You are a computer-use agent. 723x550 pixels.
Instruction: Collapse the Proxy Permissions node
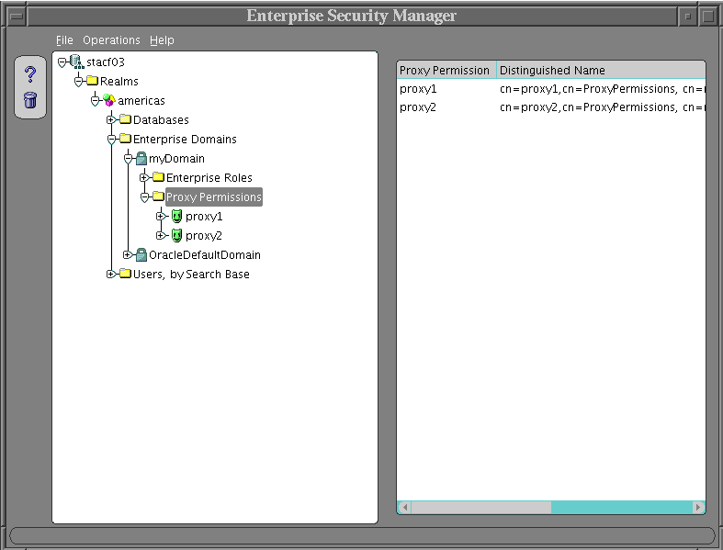pos(144,196)
